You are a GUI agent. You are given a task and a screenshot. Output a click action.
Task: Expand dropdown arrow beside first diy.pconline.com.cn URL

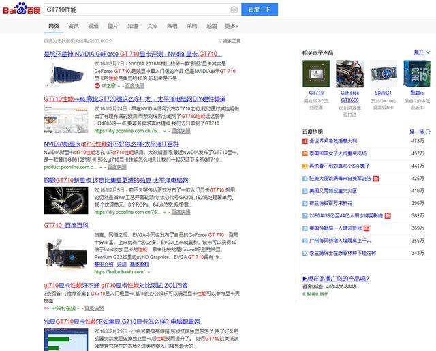(x=165, y=131)
